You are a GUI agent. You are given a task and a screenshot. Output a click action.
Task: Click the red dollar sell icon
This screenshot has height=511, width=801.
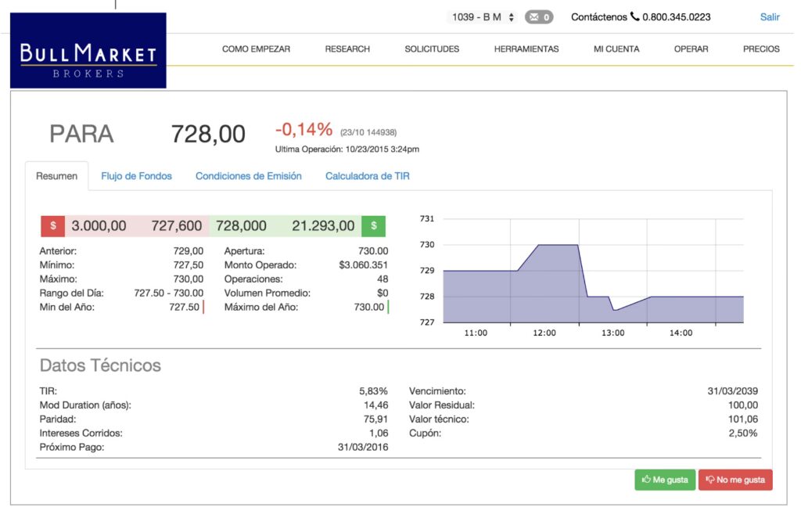(x=52, y=226)
